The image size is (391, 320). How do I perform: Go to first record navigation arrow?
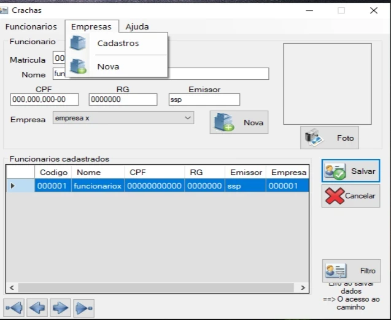pyautogui.click(x=14, y=307)
